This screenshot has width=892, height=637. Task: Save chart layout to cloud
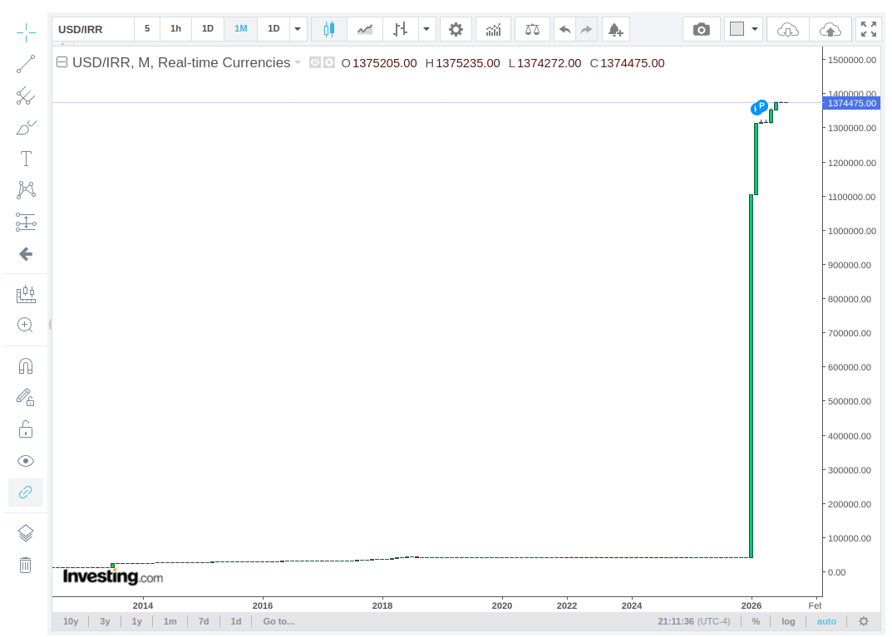click(x=830, y=29)
